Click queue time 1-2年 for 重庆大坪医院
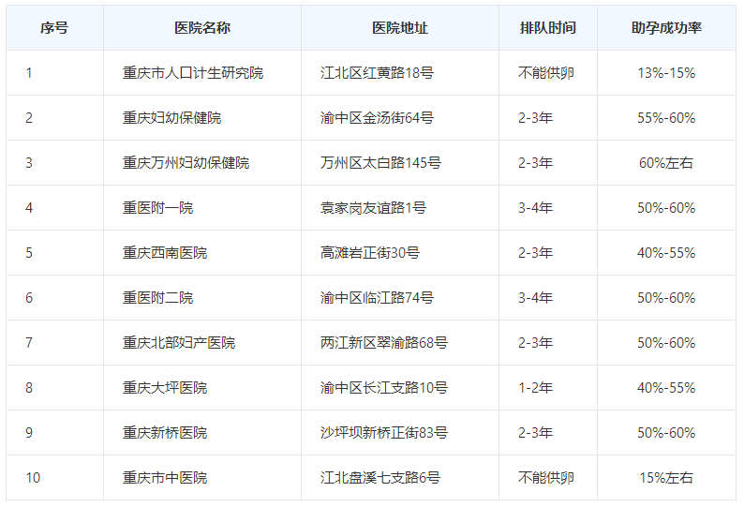The height and width of the screenshot is (507, 744). pos(536,388)
